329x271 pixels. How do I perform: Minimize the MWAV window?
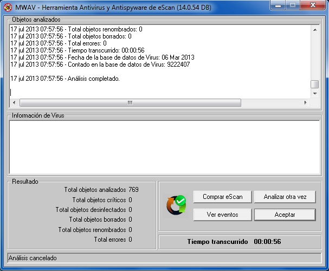278,5
